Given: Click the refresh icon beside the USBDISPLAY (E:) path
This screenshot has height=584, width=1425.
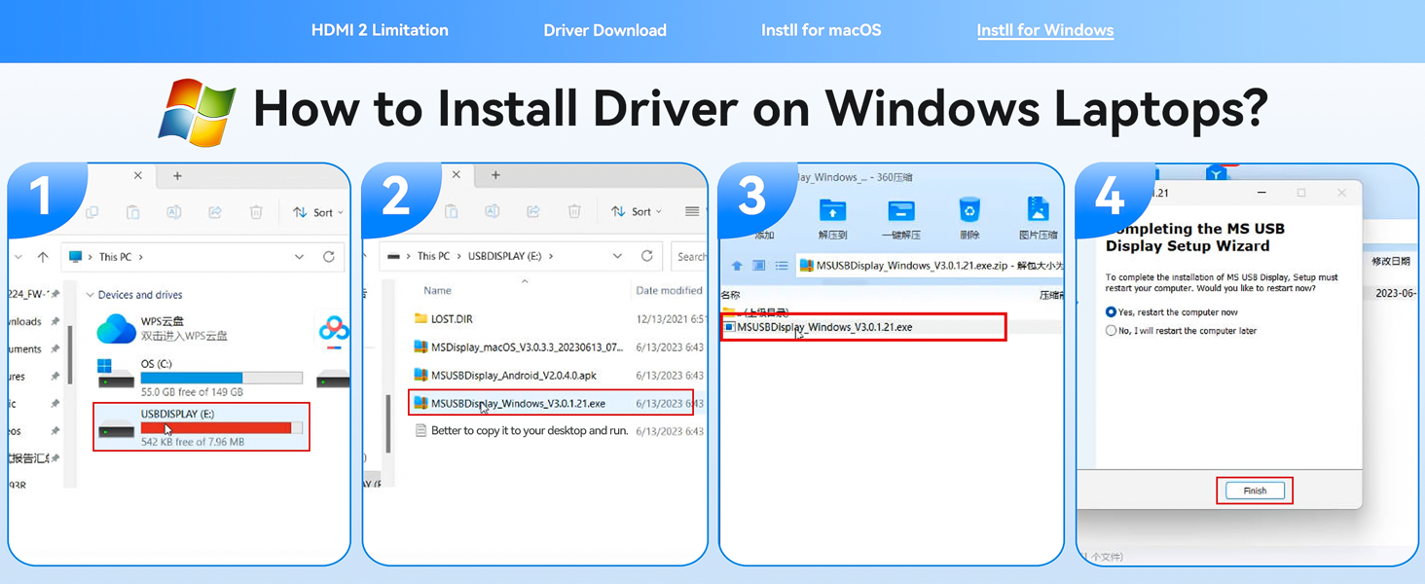Looking at the screenshot, I should (x=646, y=256).
